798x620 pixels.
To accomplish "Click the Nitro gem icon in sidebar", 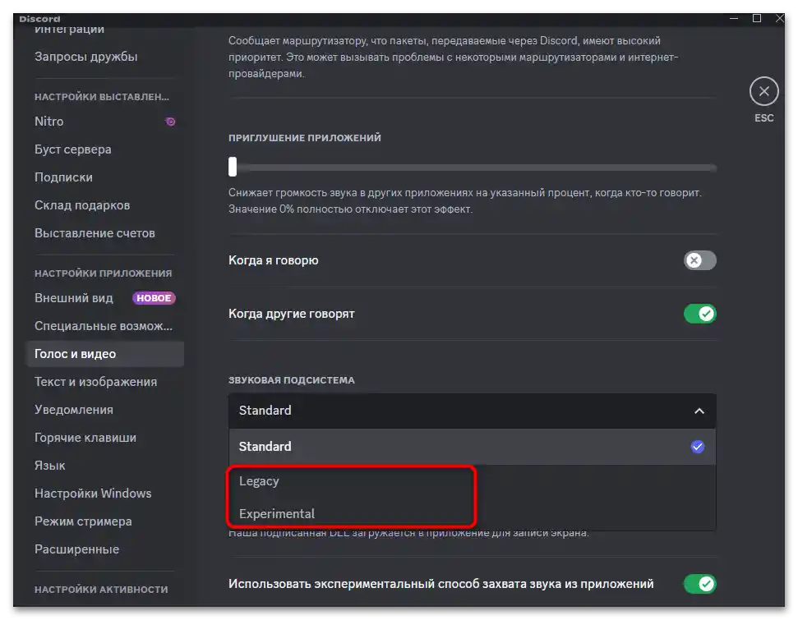I will (x=170, y=121).
